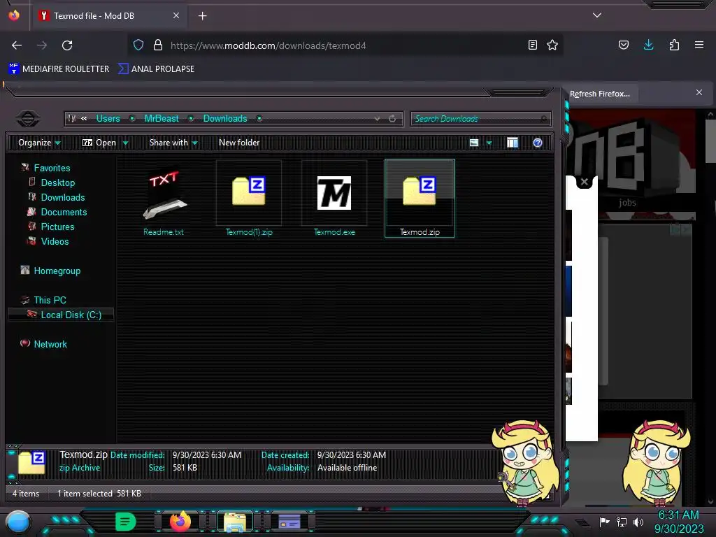Open Firefox downloads panel
This screenshot has height=537, width=716.
648,45
